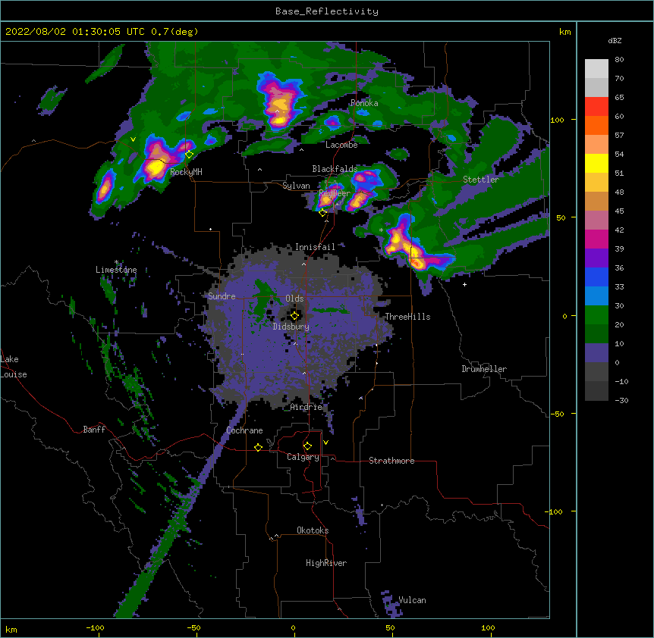
Task: Select the Airdrie city label
Action: click(x=307, y=407)
